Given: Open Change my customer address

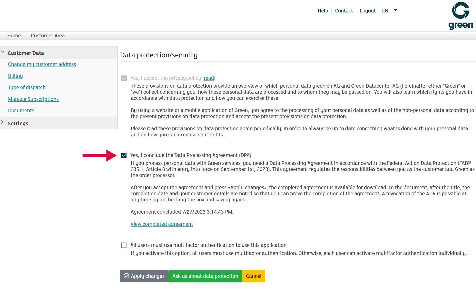Looking at the screenshot, I should 42,64.
